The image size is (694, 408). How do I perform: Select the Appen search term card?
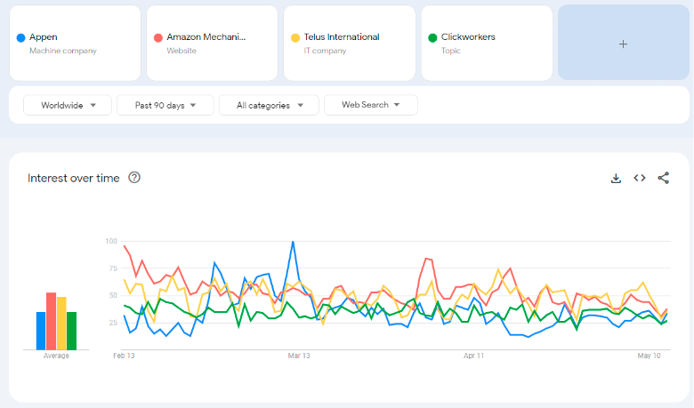(x=76, y=43)
